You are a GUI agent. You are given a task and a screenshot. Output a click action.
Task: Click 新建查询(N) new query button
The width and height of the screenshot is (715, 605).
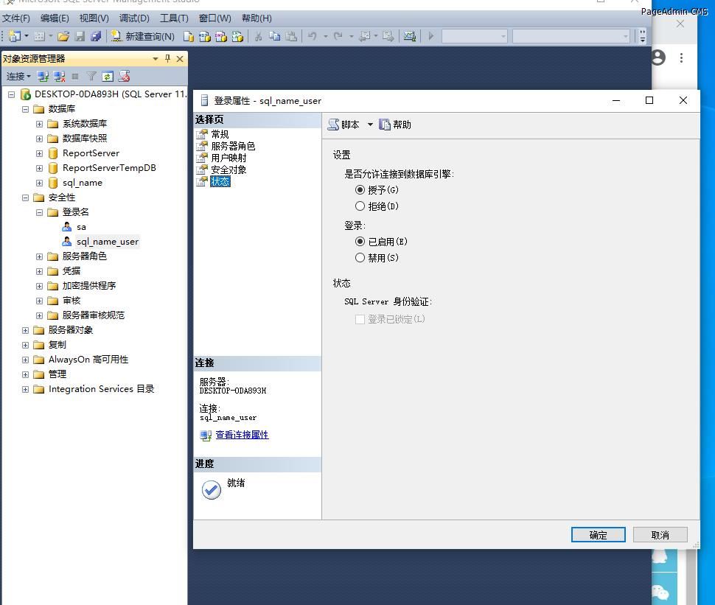pos(143,36)
